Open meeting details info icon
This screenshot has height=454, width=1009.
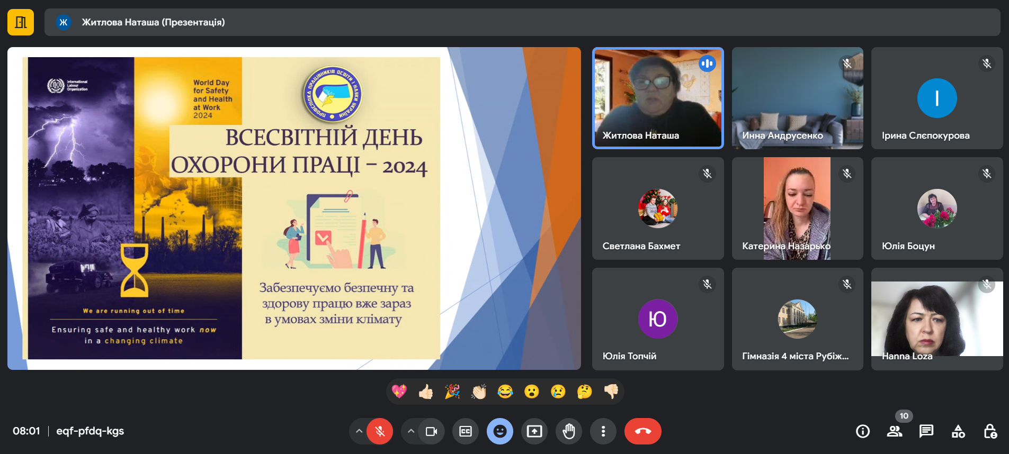(863, 431)
